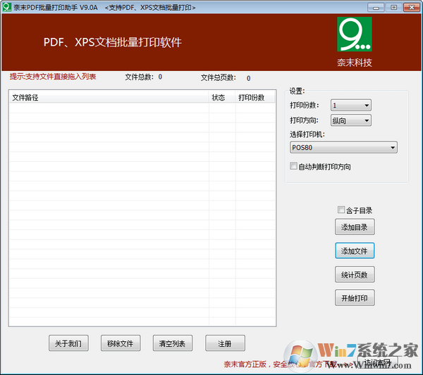Click the 添加目录 button
423x375 pixels.
(355, 227)
